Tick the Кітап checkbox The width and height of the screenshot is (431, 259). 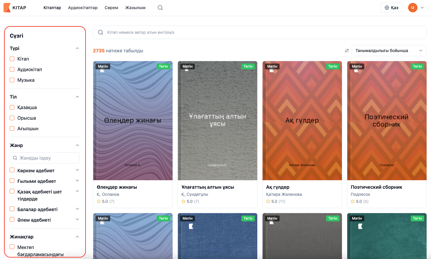[x=12, y=59]
